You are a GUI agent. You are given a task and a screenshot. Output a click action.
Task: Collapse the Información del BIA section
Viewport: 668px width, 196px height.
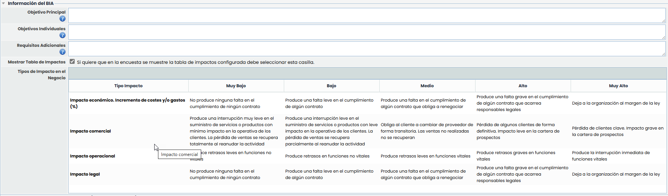tap(3, 3)
